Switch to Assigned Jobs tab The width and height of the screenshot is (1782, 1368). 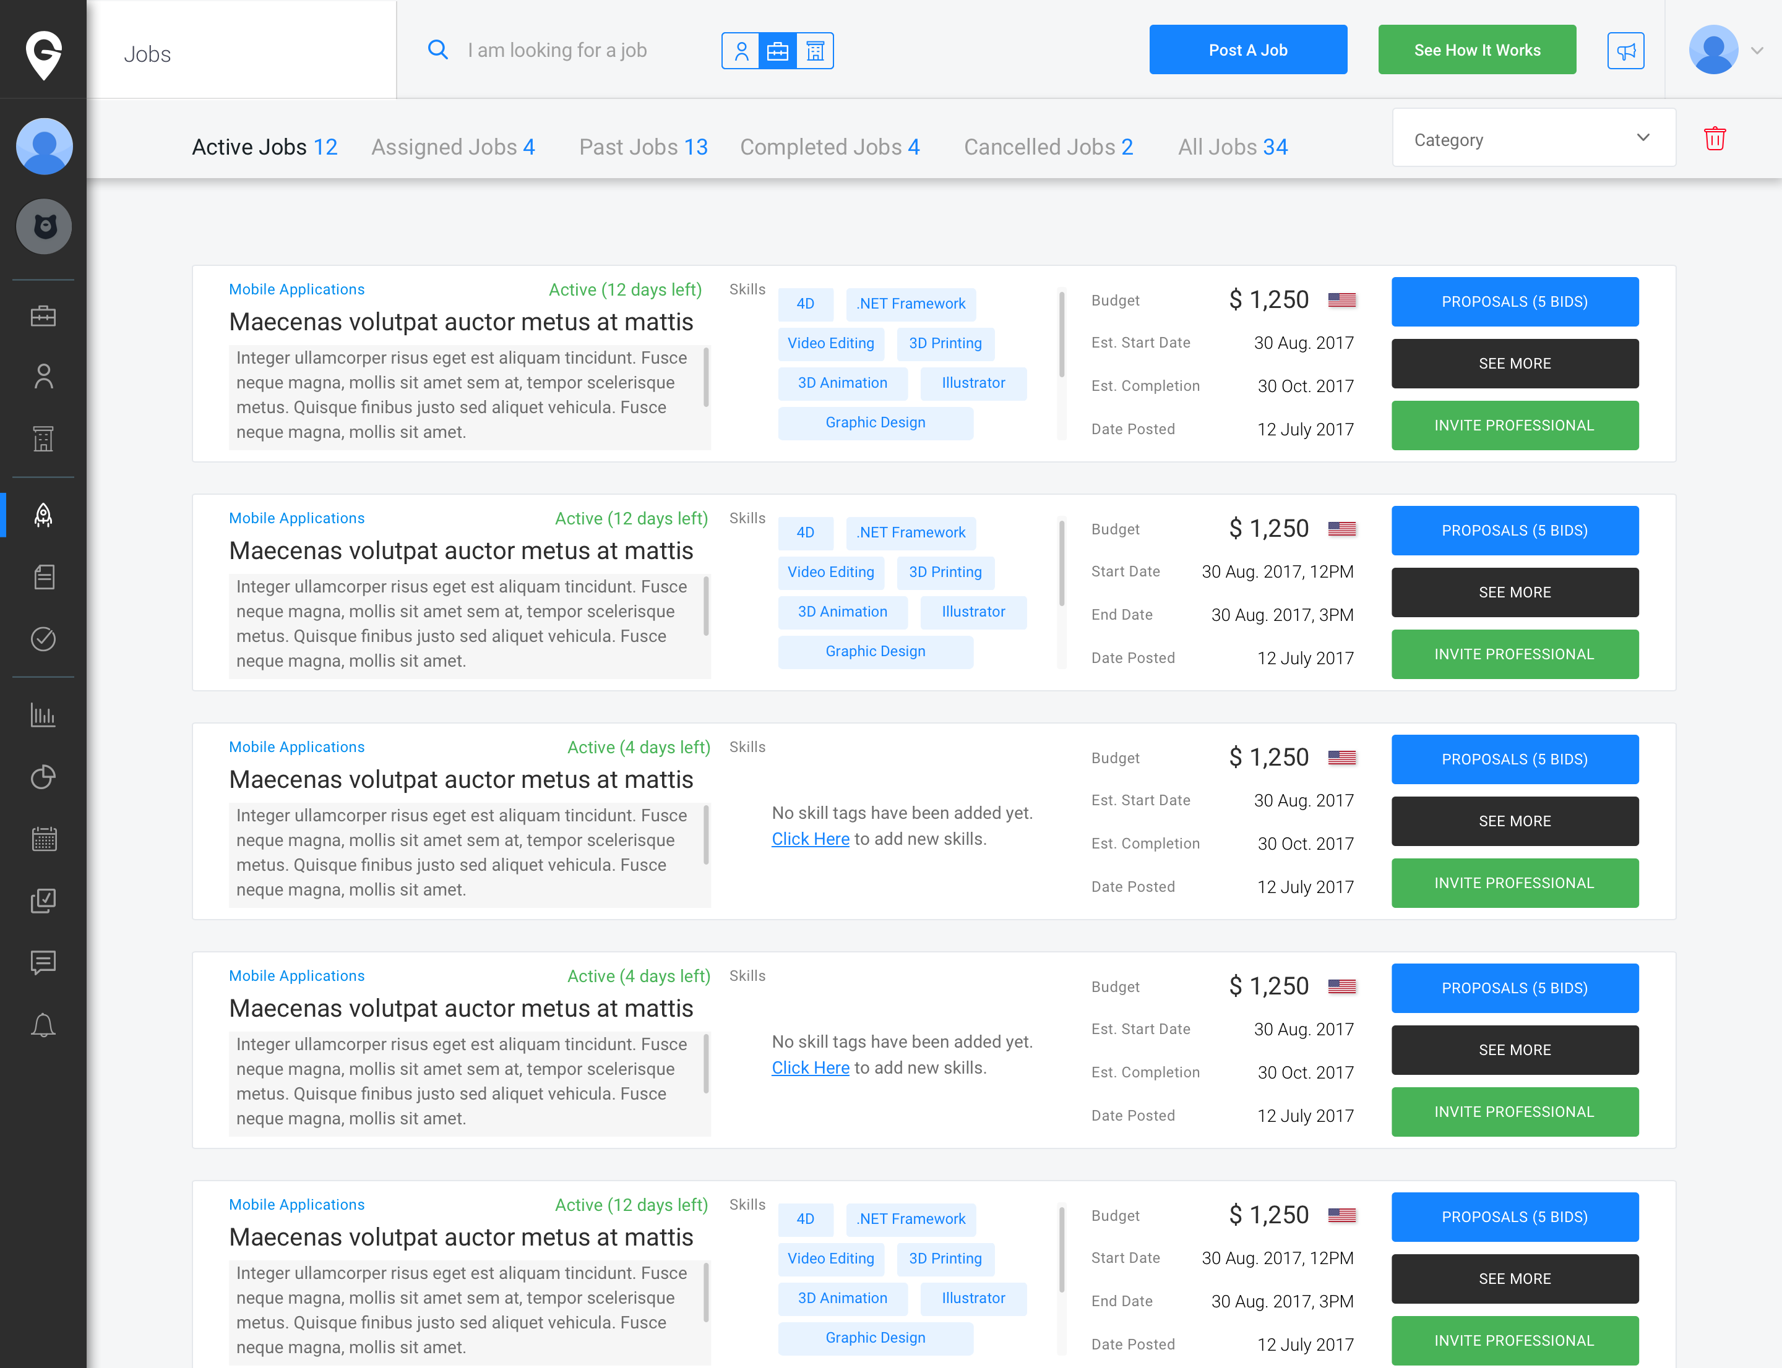pos(453,147)
